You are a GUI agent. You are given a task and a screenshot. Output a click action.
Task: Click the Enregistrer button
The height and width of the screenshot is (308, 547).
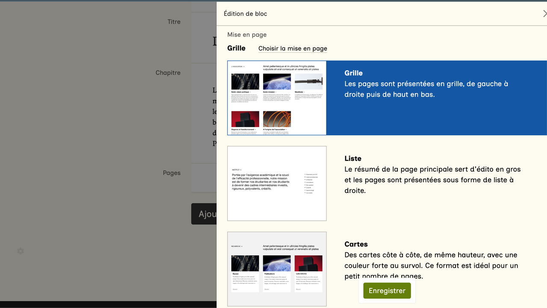(387, 290)
